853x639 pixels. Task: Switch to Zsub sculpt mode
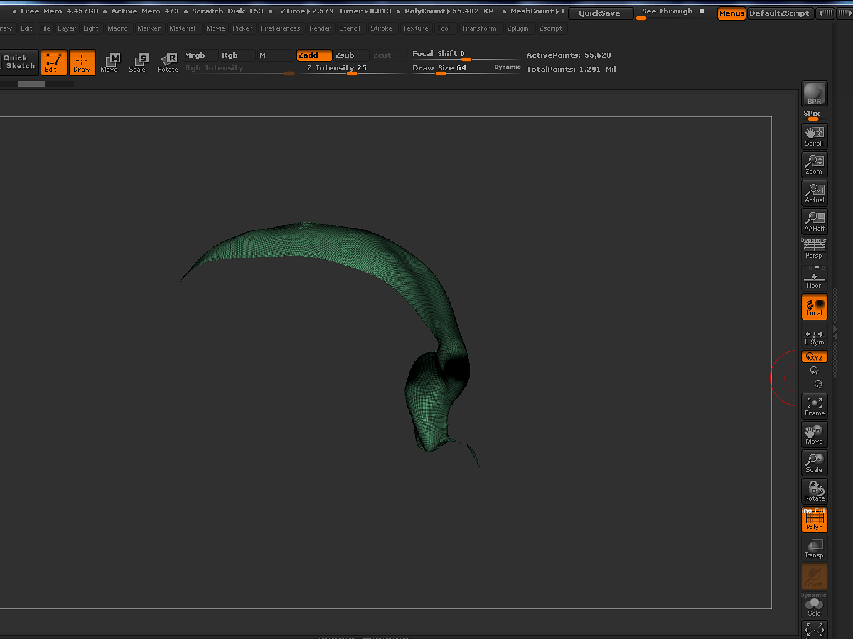tap(350, 55)
